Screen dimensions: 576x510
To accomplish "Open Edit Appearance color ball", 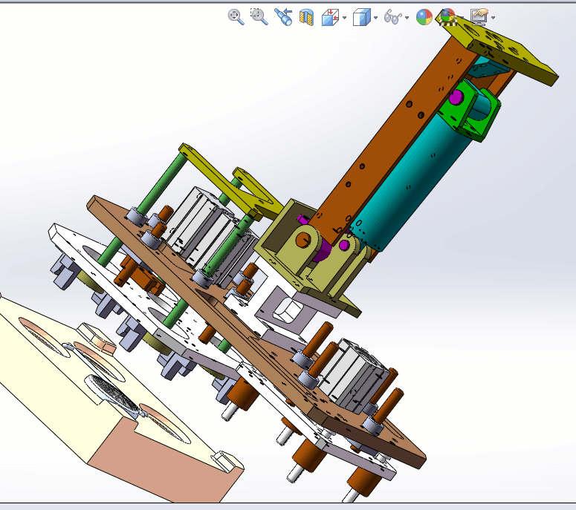I will pyautogui.click(x=424, y=17).
